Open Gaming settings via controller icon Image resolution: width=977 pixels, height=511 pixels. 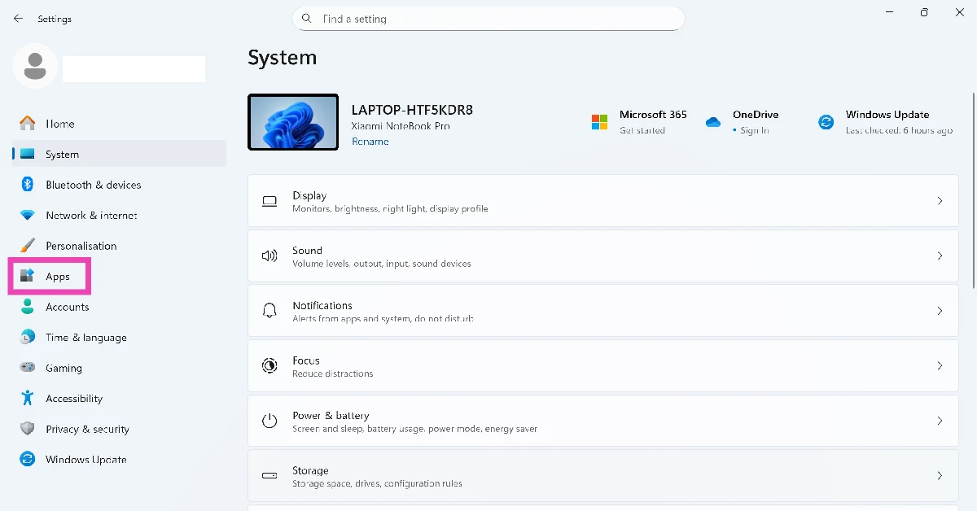(x=27, y=368)
